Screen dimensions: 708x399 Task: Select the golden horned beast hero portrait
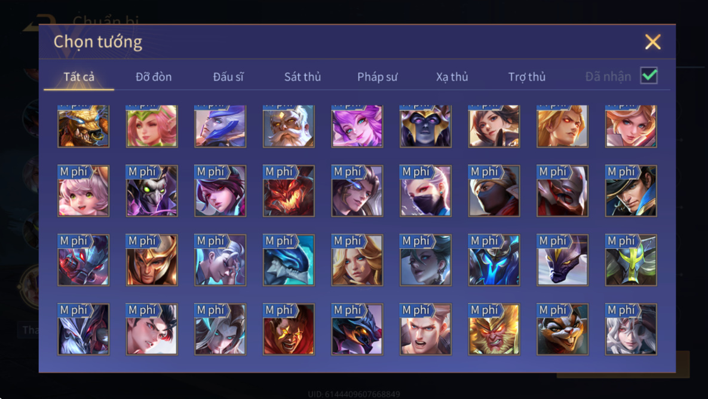(x=83, y=126)
